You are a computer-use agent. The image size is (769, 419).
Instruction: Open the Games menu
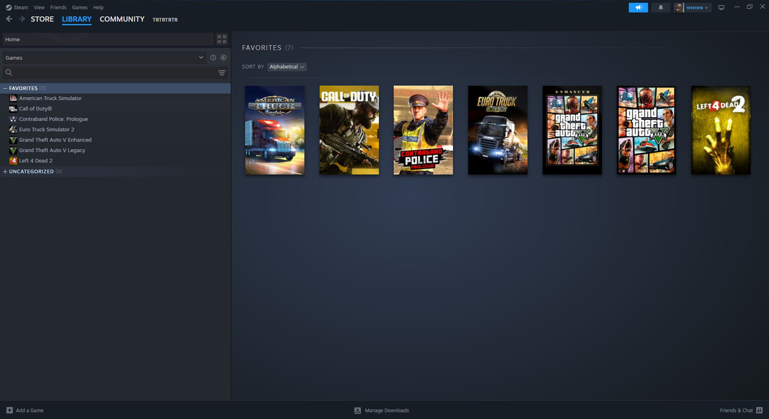(x=79, y=7)
